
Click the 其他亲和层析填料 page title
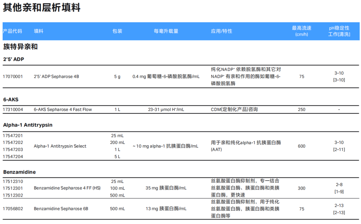42,7
